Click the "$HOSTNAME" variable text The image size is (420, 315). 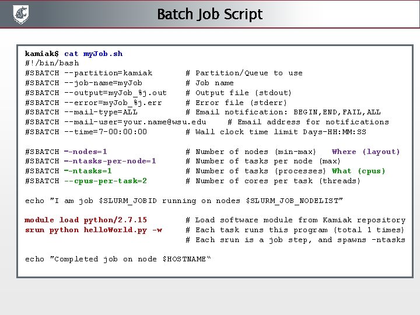[184, 259]
